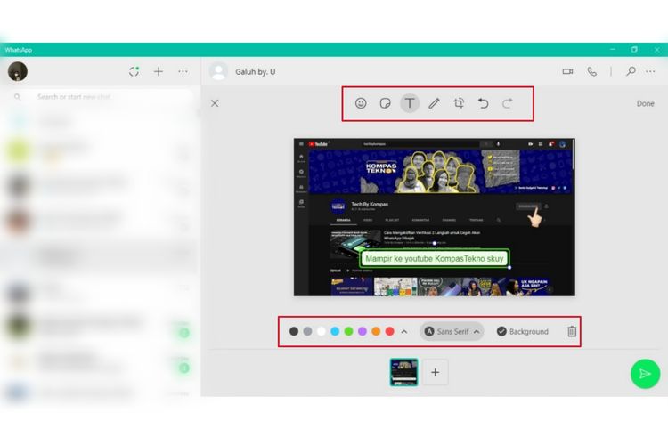668x445 pixels.
Task: Select the attached image thumbnail
Action: coord(403,372)
